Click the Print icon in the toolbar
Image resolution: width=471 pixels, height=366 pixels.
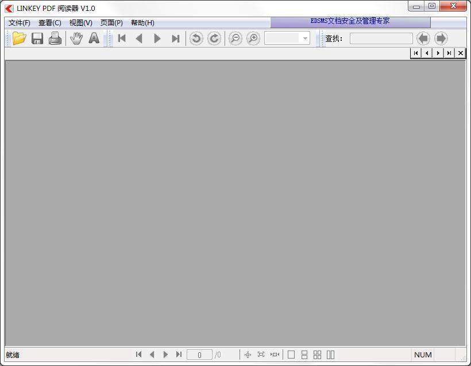click(x=55, y=38)
